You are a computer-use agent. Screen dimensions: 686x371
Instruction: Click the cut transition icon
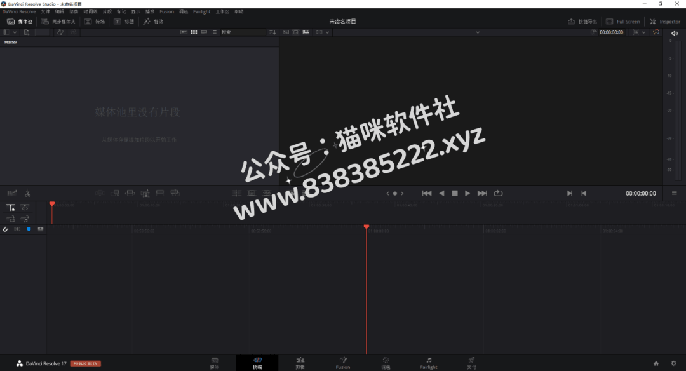pos(237,193)
